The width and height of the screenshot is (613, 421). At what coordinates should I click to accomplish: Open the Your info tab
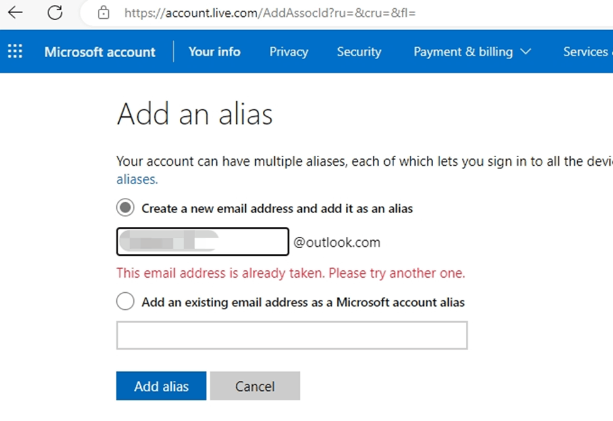click(x=214, y=52)
